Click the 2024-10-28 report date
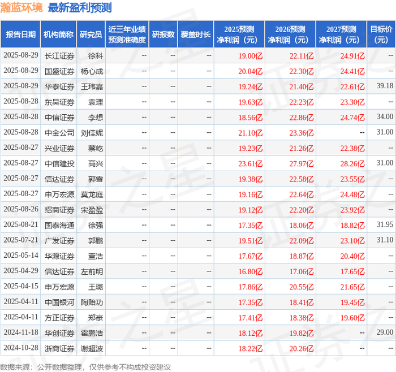Image resolution: width=396 pixels, height=372 pixels. 21,348
